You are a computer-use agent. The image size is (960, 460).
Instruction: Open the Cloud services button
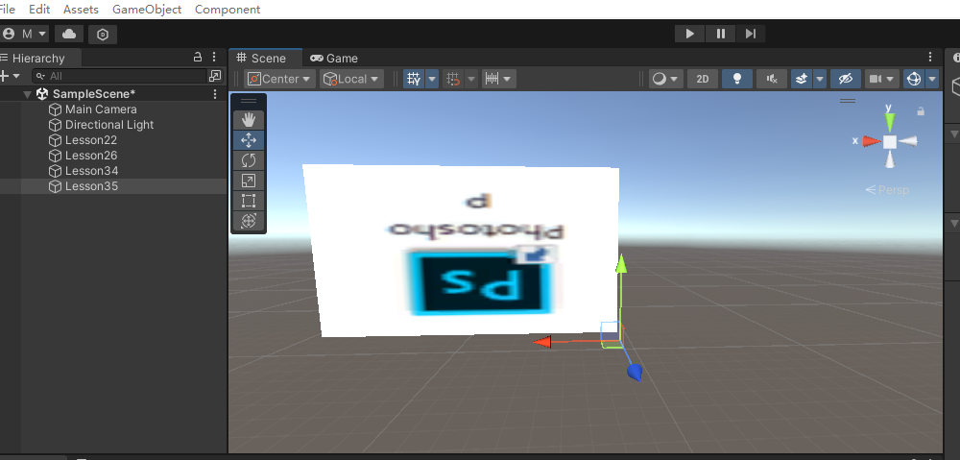pos(69,35)
